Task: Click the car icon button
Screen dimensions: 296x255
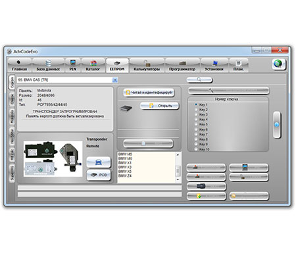Action: [99, 162]
